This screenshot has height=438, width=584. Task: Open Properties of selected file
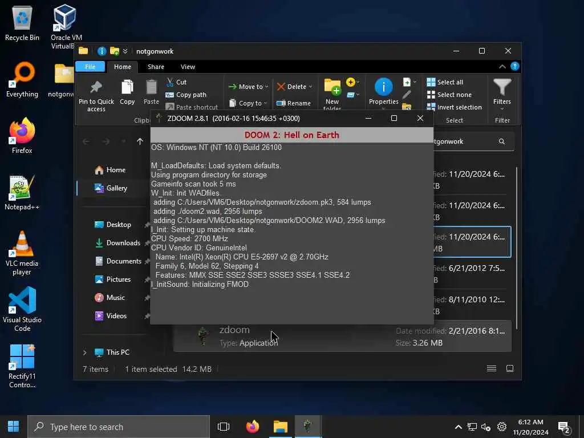384,92
